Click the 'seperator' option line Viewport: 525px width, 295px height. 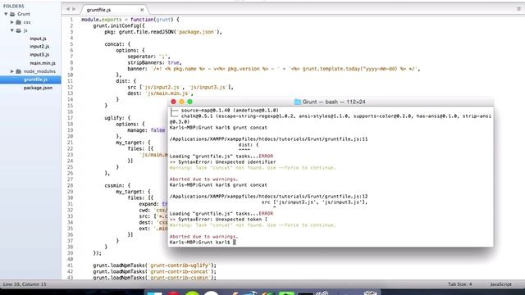coord(149,57)
